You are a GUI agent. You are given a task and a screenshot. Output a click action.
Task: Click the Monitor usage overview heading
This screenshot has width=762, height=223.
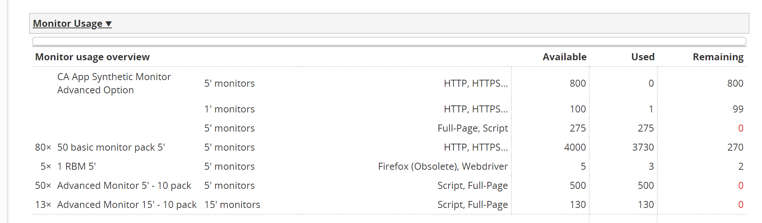click(x=92, y=57)
